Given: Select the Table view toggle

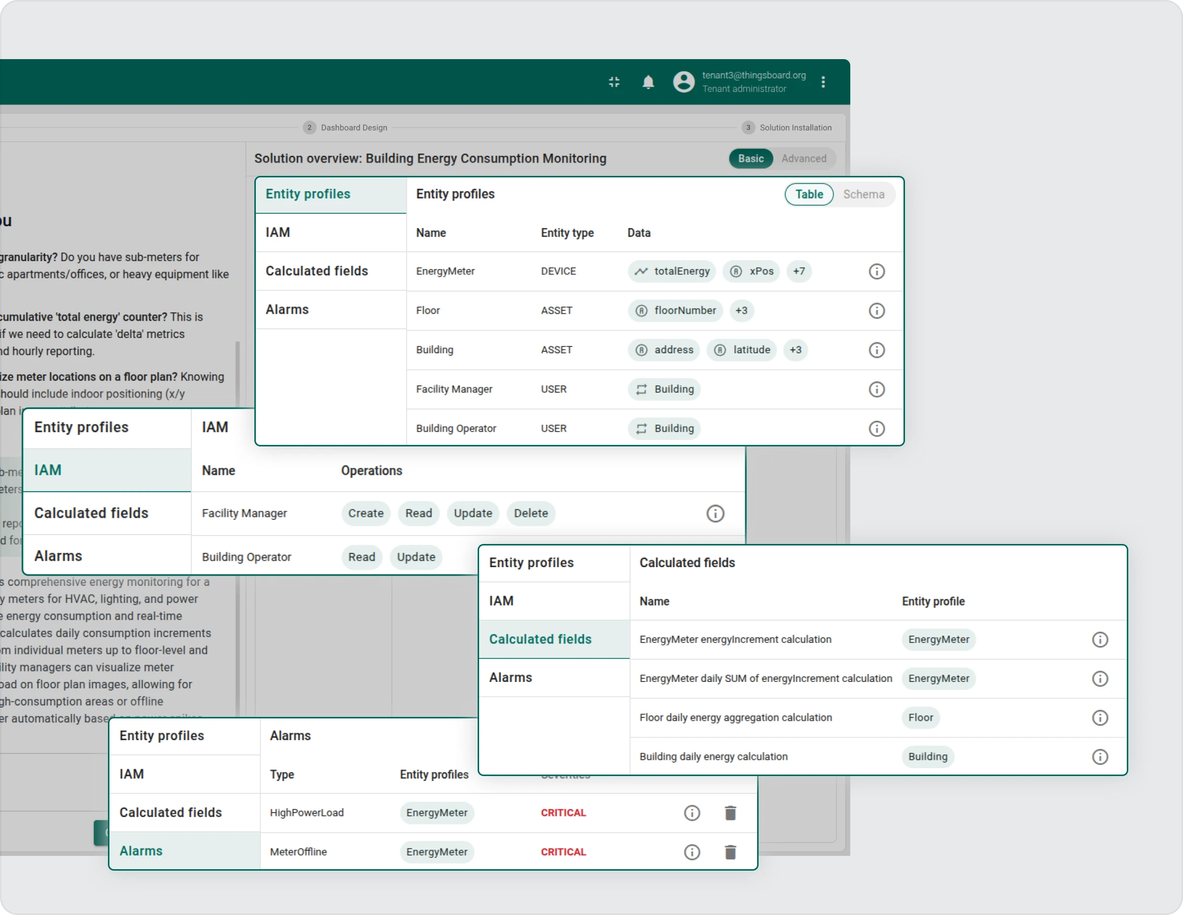Looking at the screenshot, I should 809,194.
